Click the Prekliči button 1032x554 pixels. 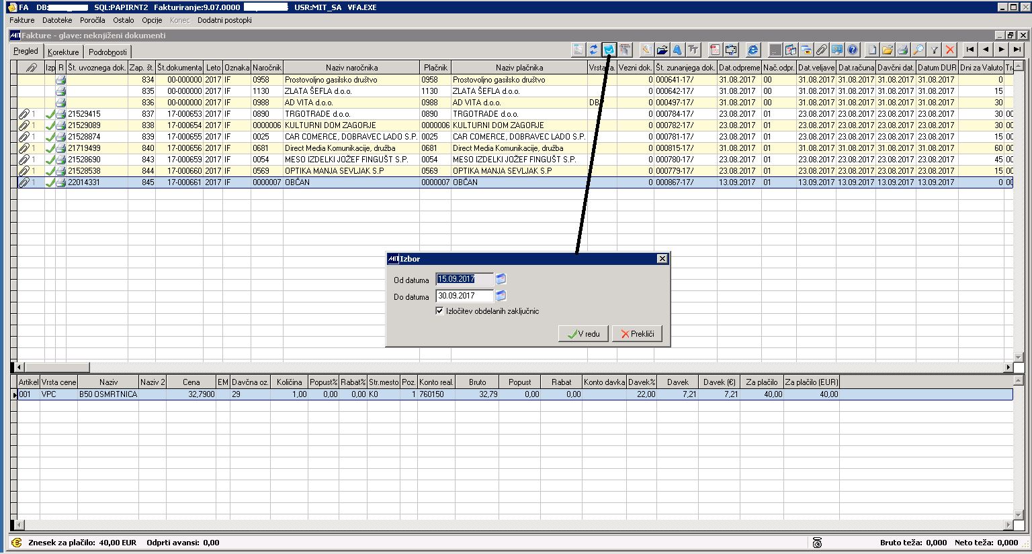(636, 333)
